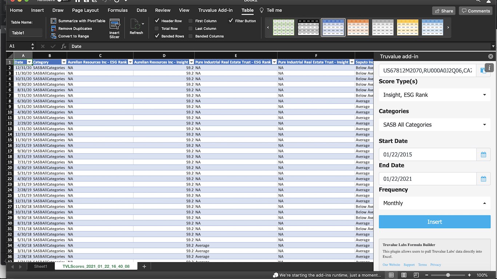Select the Sheet1 worksheet tab

[40, 267]
